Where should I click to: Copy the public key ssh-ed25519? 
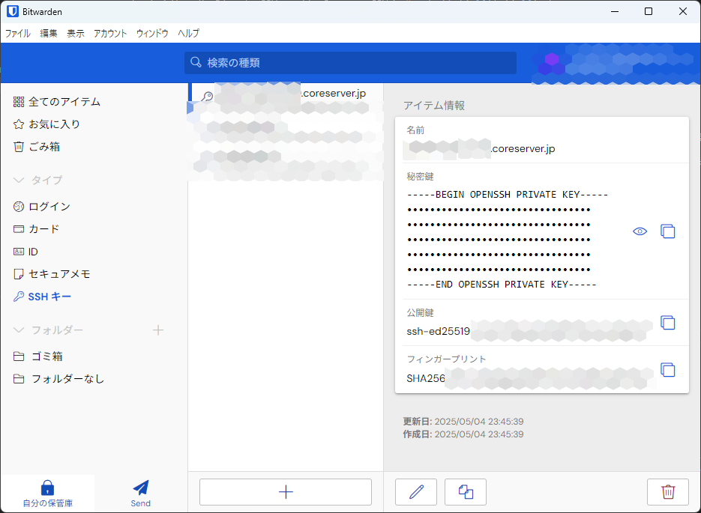click(667, 323)
